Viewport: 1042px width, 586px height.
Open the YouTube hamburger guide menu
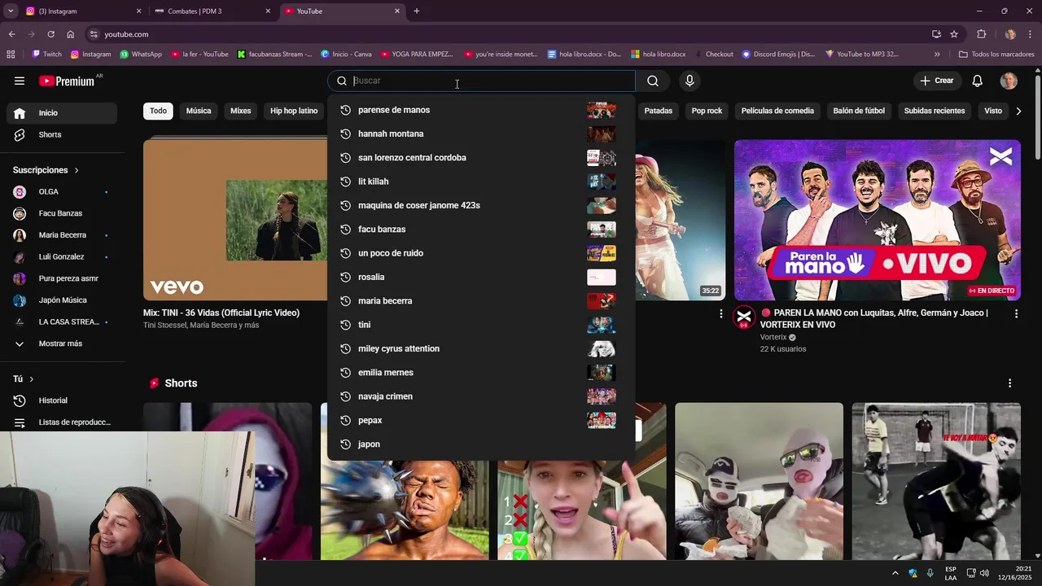click(20, 81)
